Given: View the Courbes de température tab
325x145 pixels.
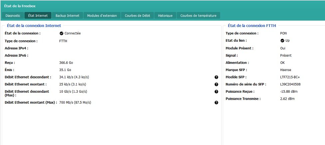Looking at the screenshot, I should pos(198,16).
